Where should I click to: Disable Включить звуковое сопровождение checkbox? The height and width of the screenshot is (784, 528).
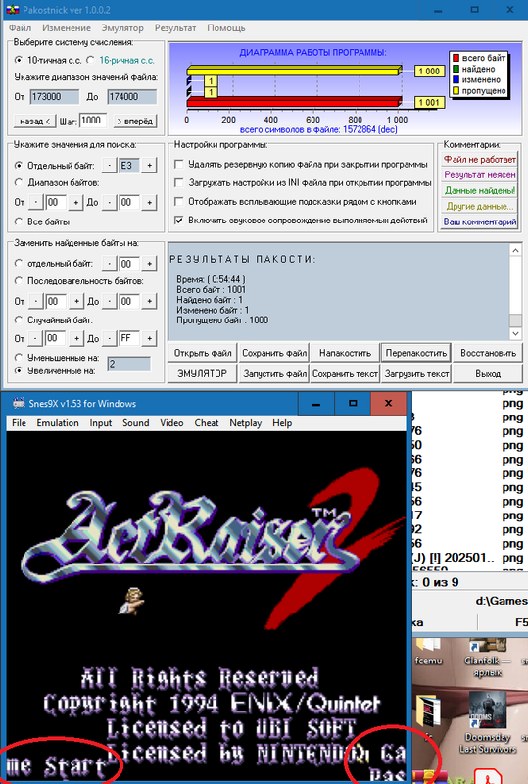(178, 220)
